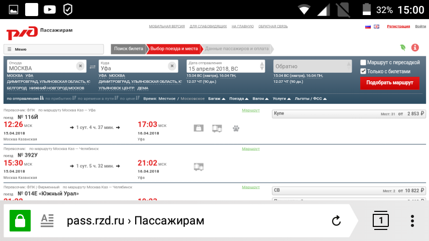Expand the Багаж filter
This screenshot has height=241, width=429.
pyautogui.click(x=217, y=98)
